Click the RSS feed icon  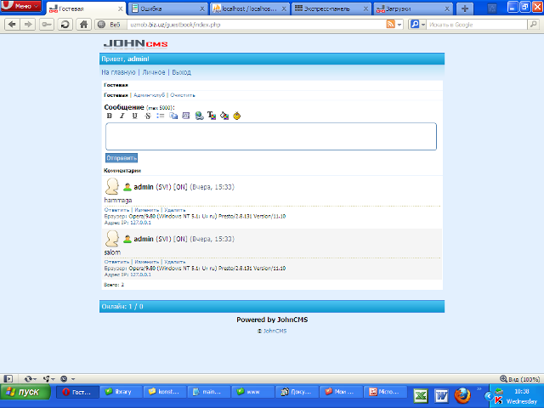pos(391,25)
